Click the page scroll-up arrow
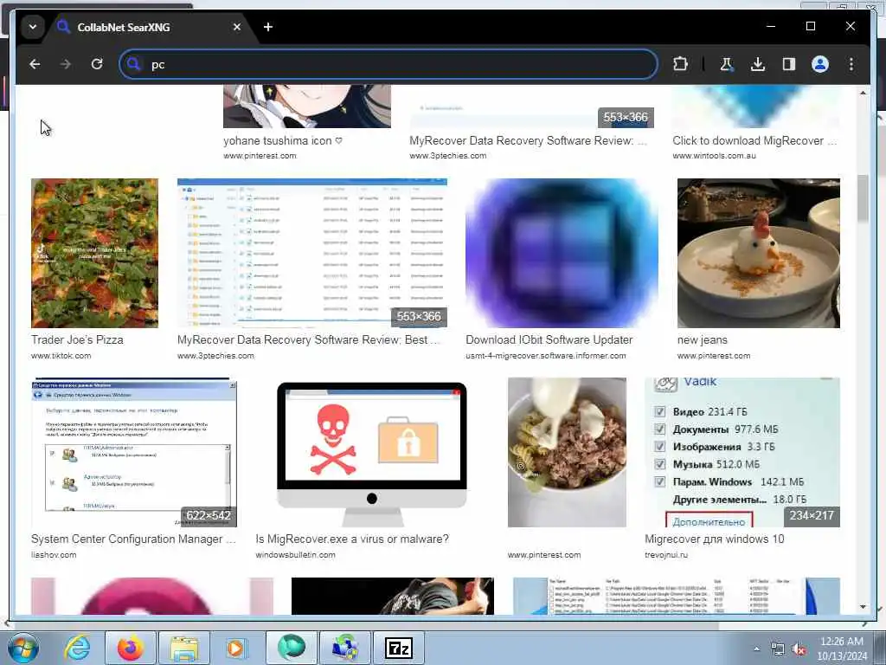The height and width of the screenshot is (665, 886). click(863, 93)
